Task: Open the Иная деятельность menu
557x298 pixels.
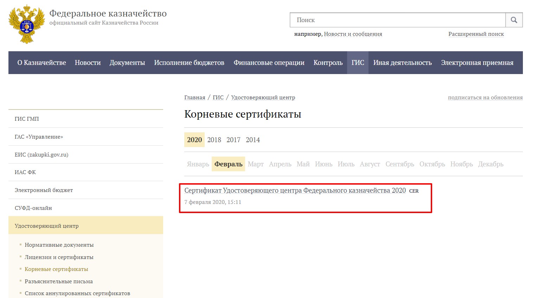Action: tap(403, 62)
